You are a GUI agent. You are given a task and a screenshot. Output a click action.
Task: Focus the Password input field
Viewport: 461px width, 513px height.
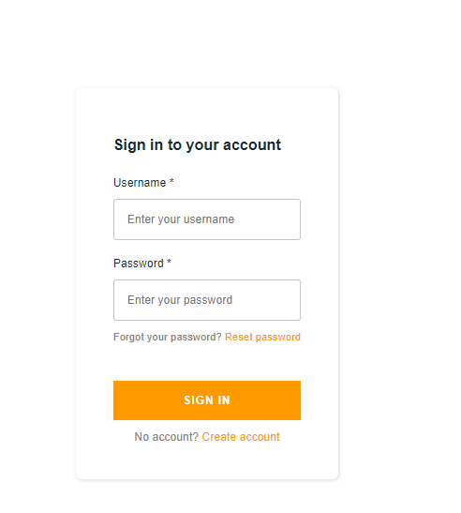tap(207, 300)
